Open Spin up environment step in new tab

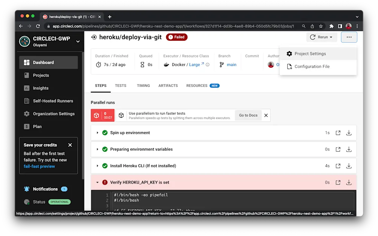(338, 133)
